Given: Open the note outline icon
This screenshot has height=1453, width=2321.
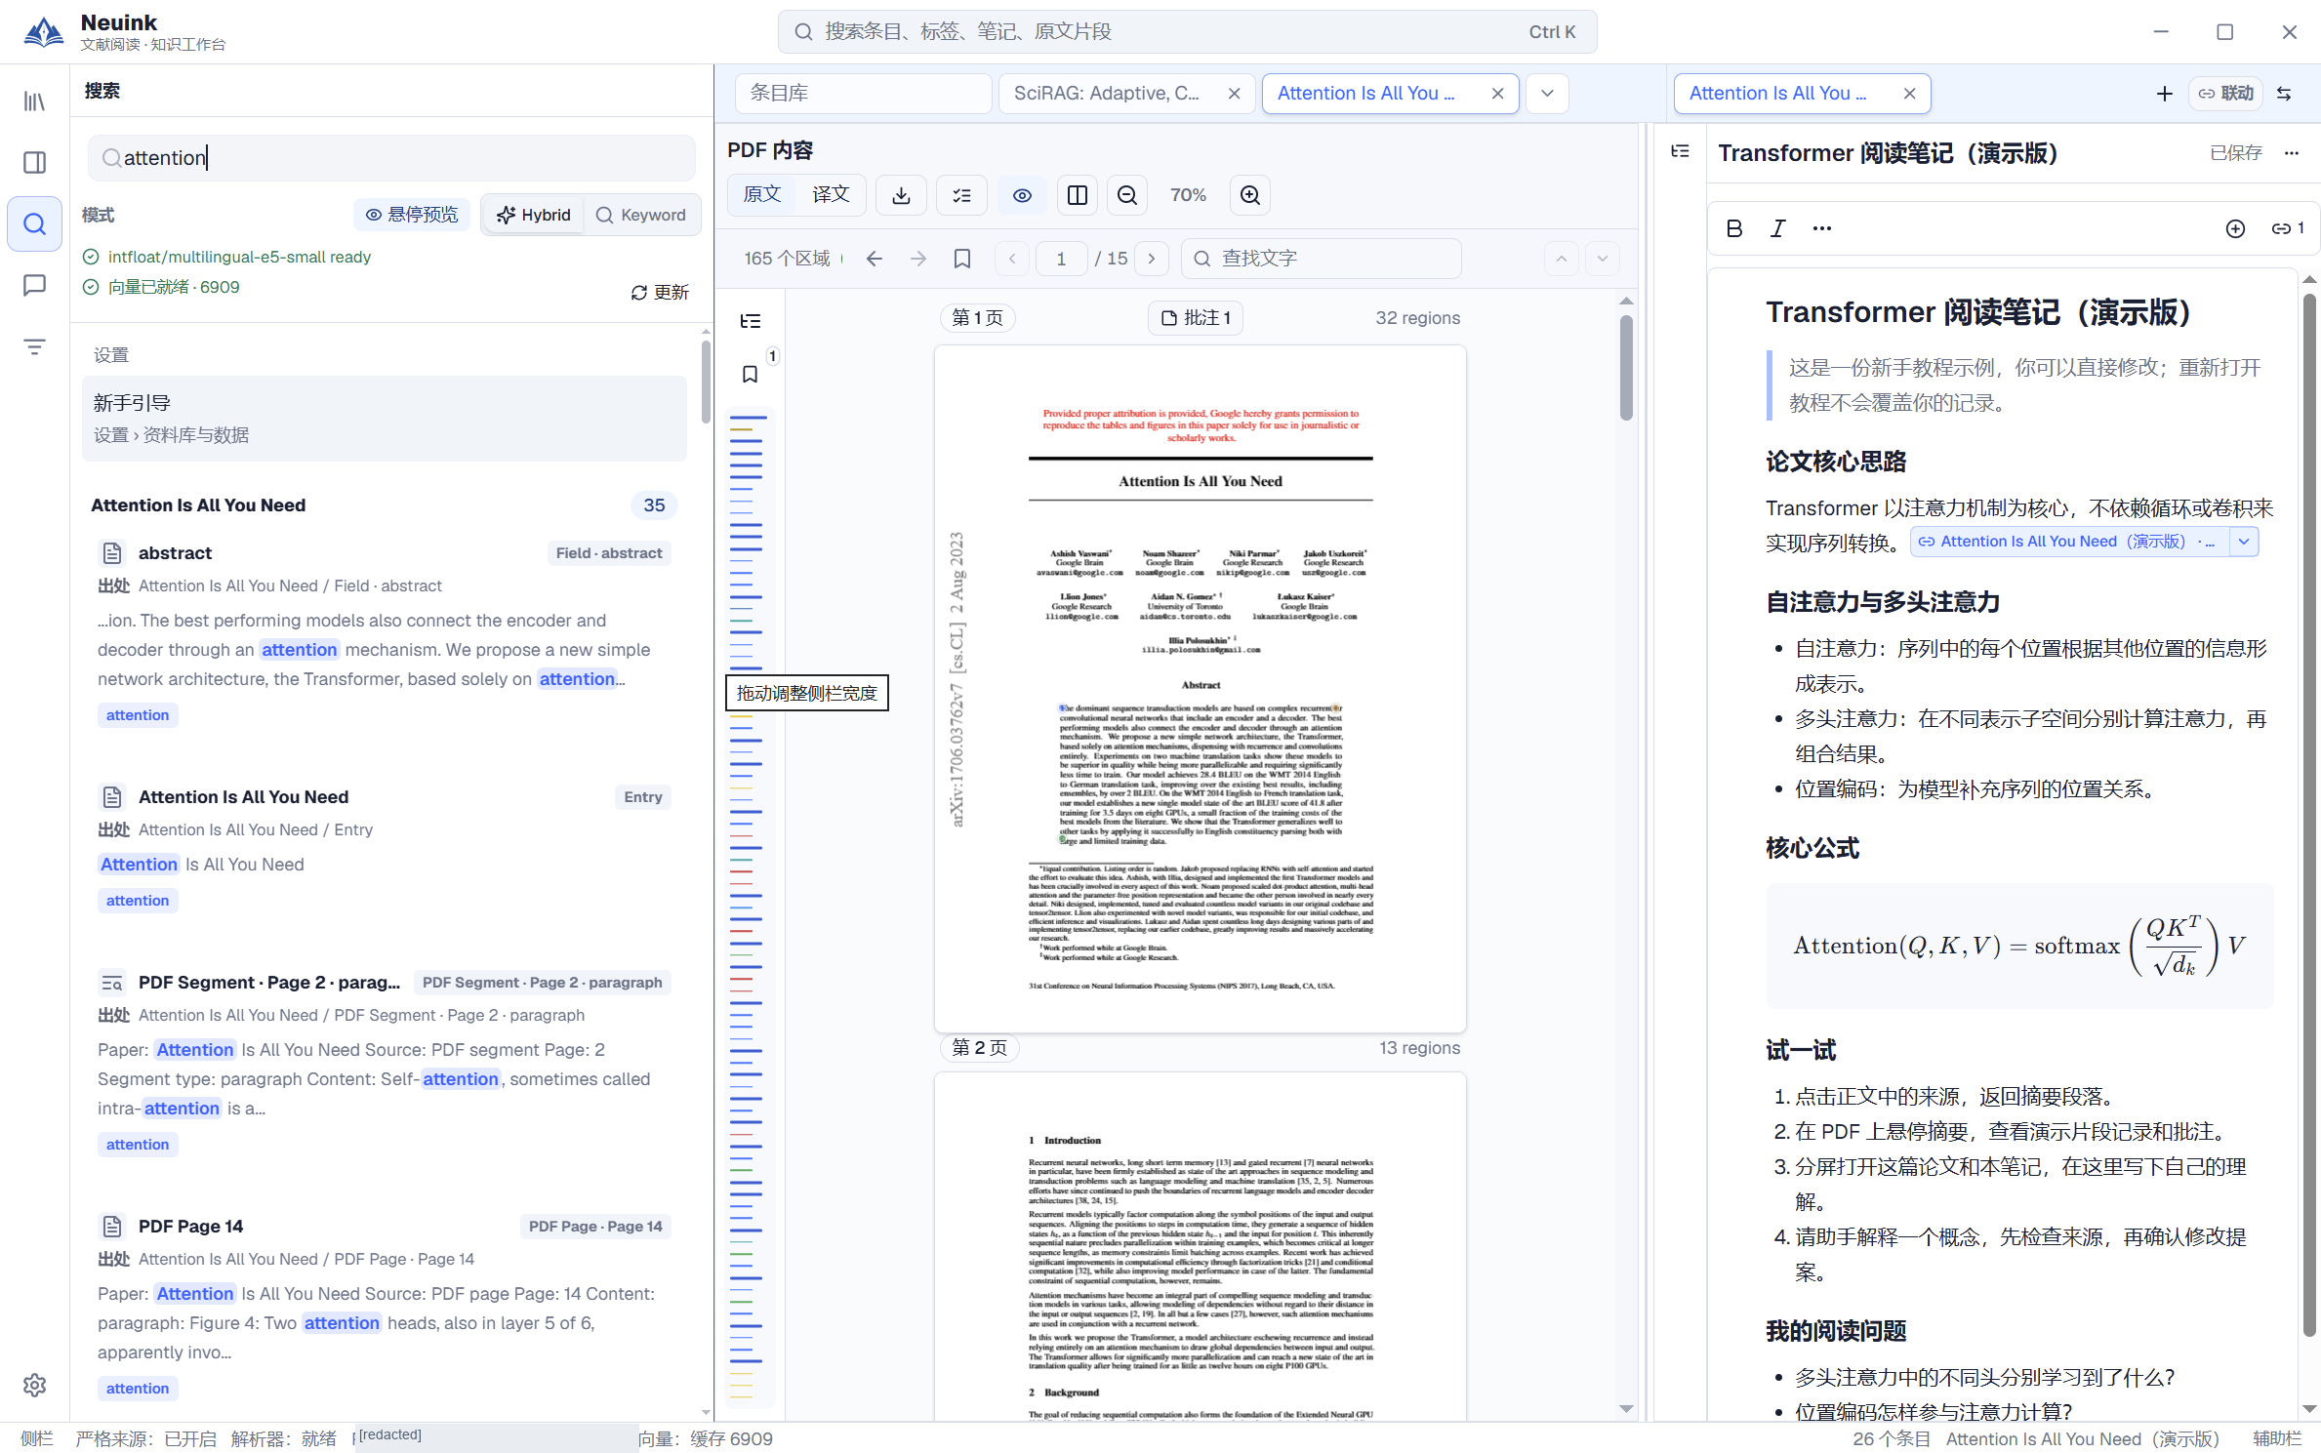Looking at the screenshot, I should click(x=1680, y=151).
